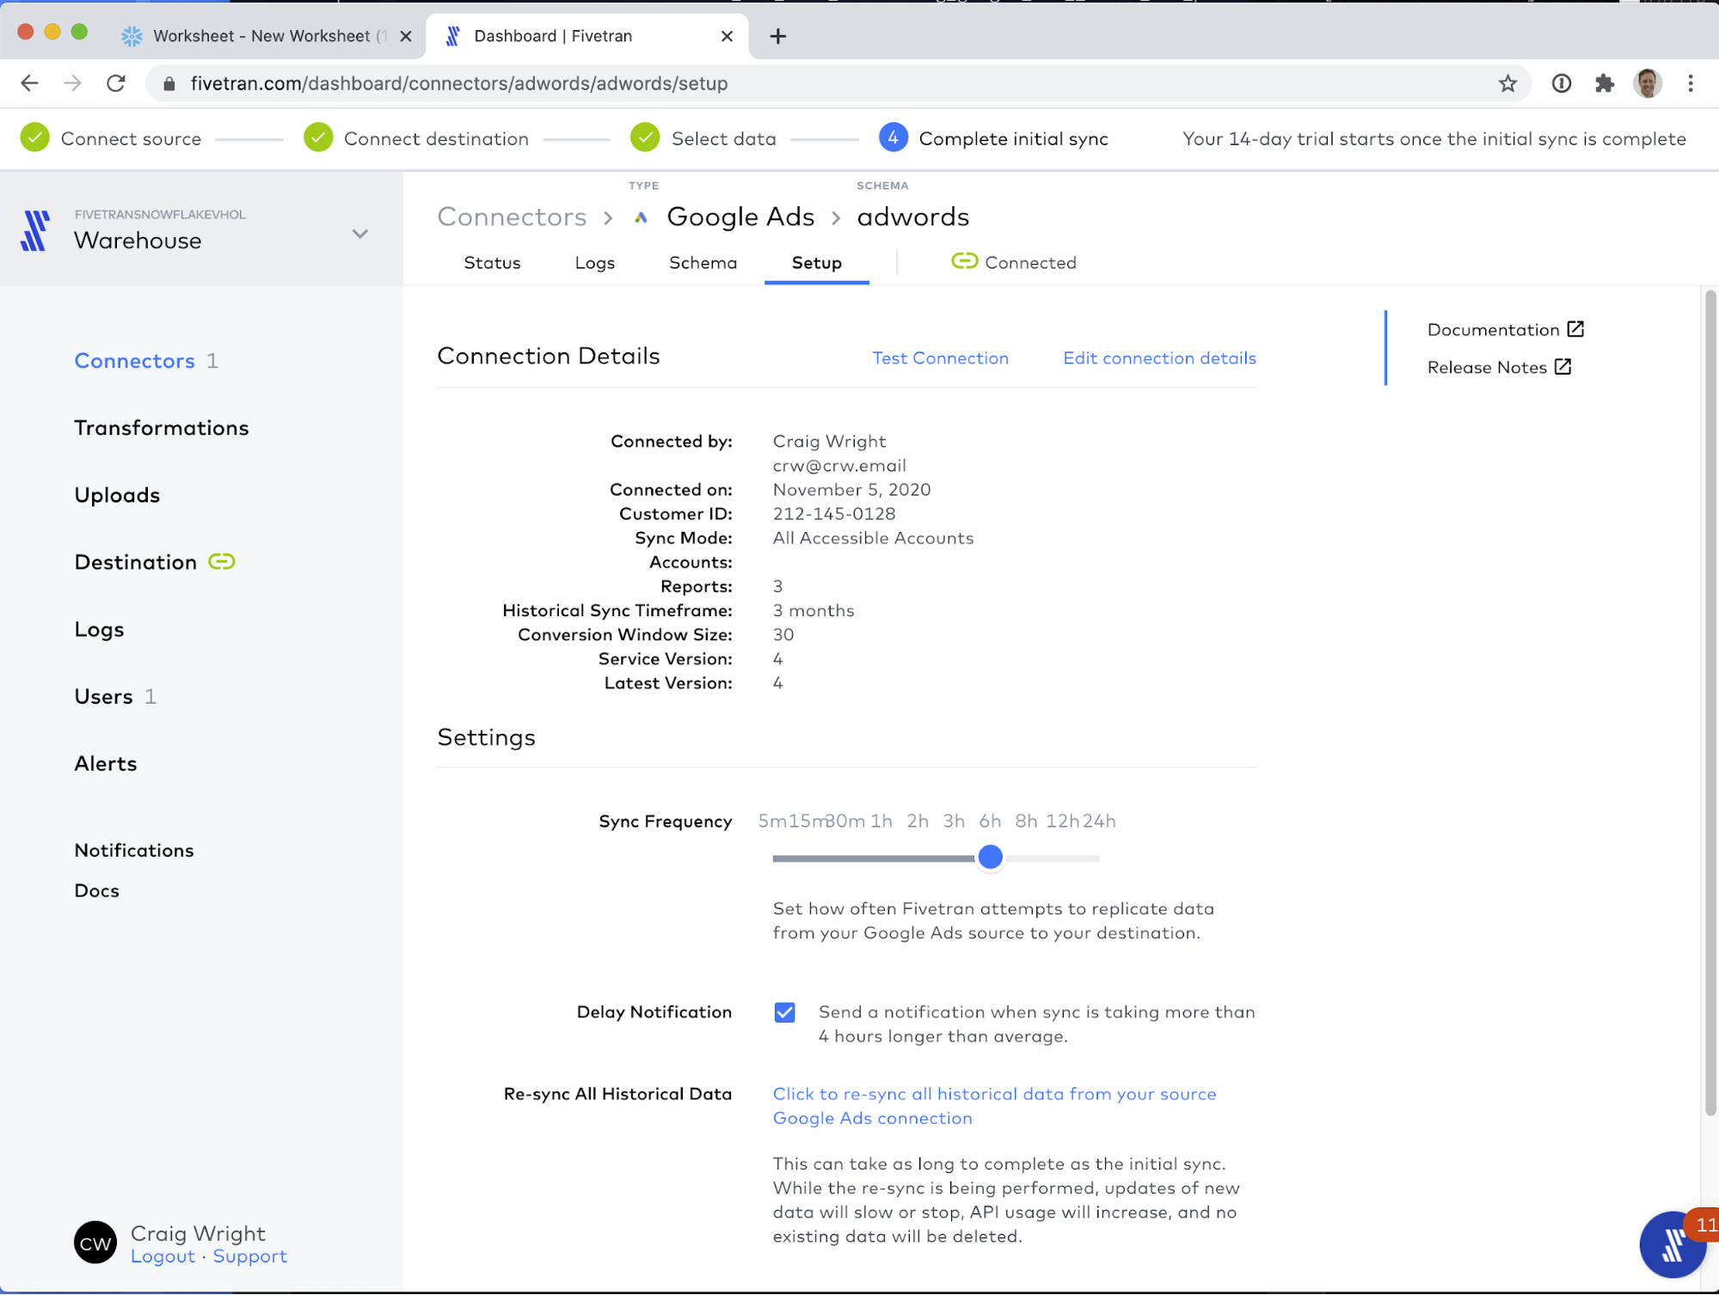Click the Fivetran logo in sidebar
This screenshot has width=1719, height=1295.
[35, 230]
